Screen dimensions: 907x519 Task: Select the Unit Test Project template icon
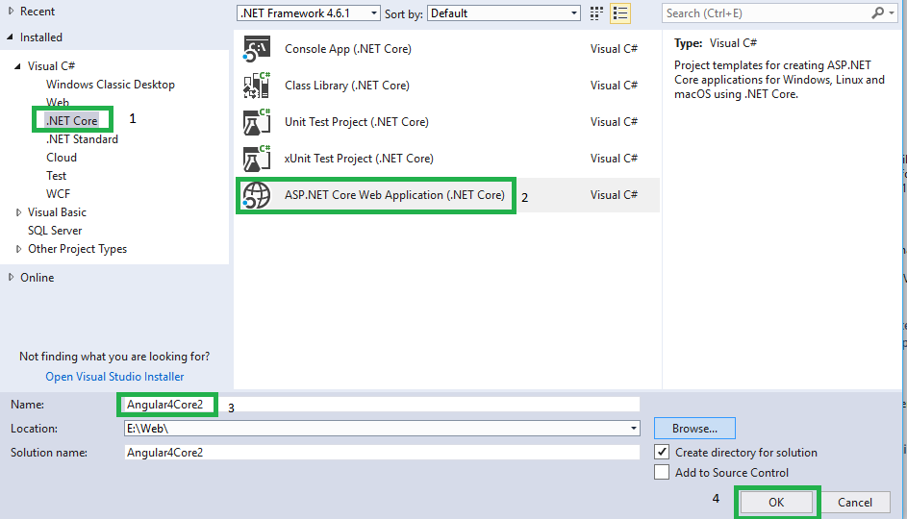tap(257, 122)
